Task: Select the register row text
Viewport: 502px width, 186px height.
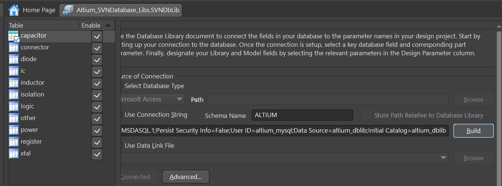Action: [31, 142]
